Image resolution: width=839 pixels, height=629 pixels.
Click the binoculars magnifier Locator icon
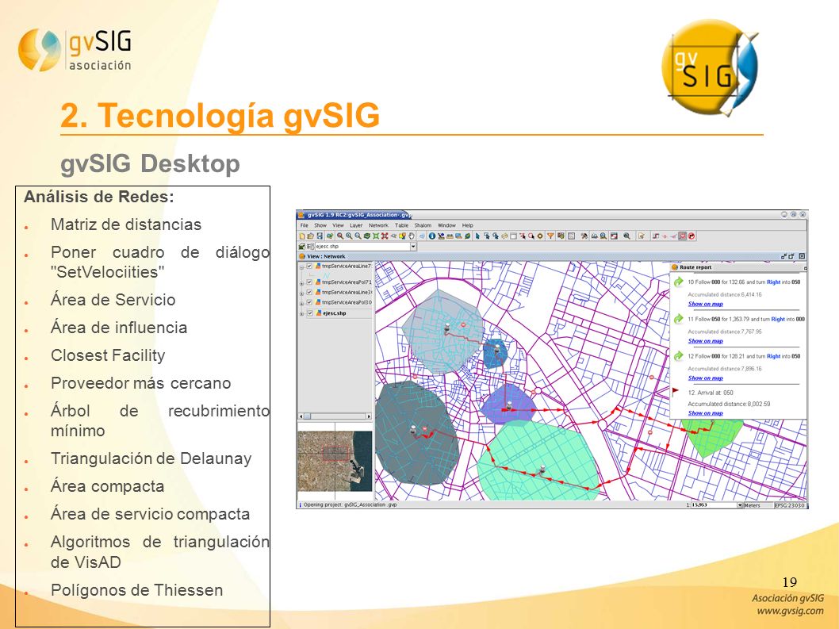click(x=603, y=236)
